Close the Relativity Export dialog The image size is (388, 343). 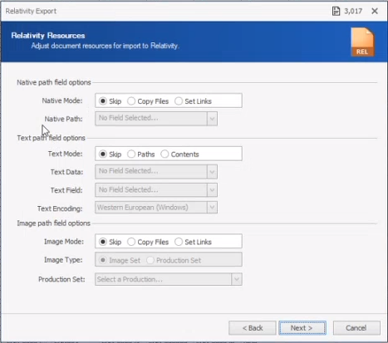[375, 11]
